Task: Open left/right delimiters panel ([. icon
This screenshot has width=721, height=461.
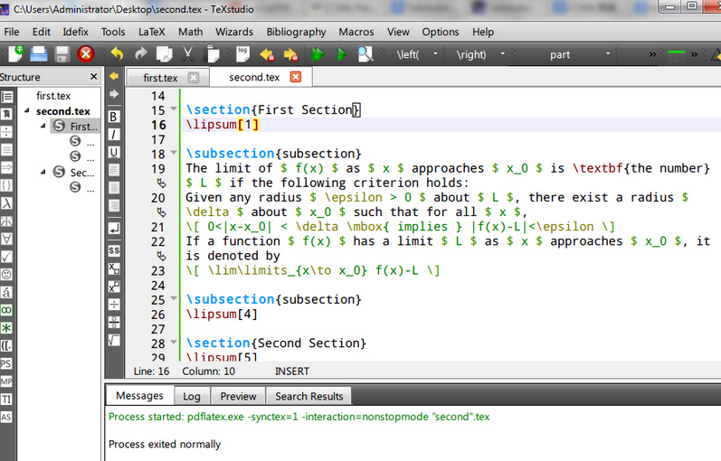Action: coord(6,345)
